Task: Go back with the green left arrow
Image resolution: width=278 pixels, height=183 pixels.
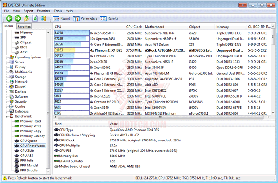Action: (9, 18)
